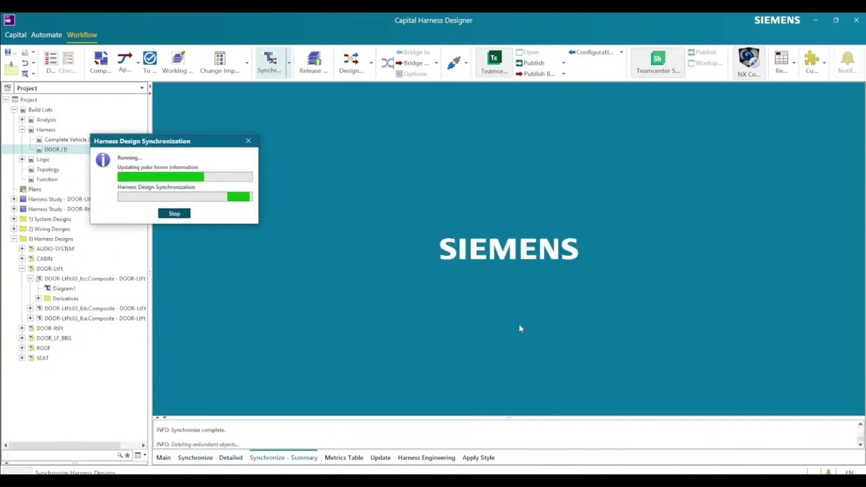Click the Design checklist icon labeled D...
Screen dimensions: 866x487
click(x=51, y=59)
